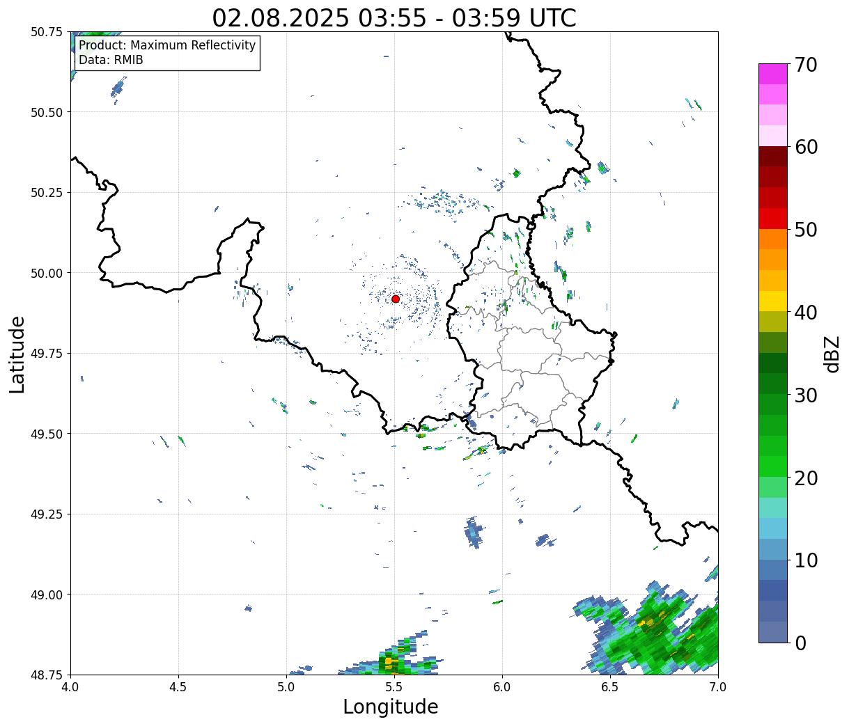Screen dimensions: 849x724
Task: Click the longitude tick label 4.0
Action: coord(70,687)
